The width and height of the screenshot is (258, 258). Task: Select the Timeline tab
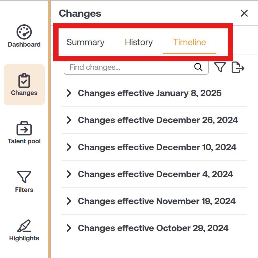tap(190, 42)
